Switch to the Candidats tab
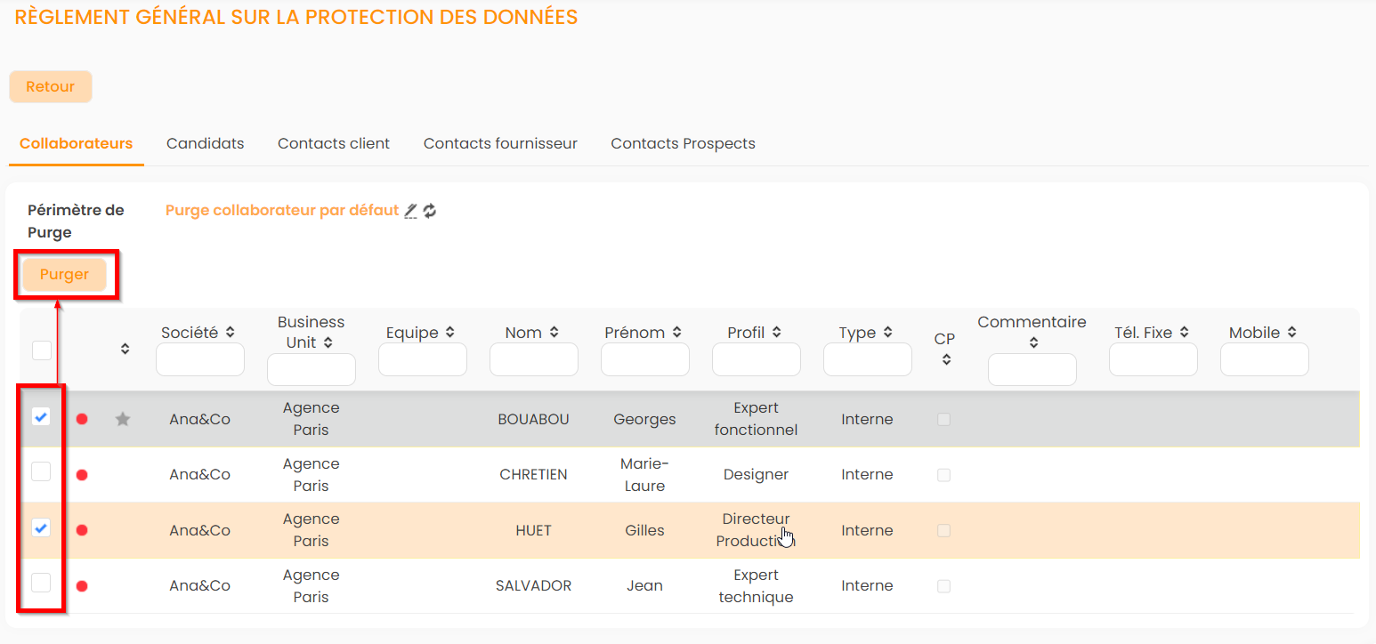This screenshot has width=1376, height=644. [205, 143]
